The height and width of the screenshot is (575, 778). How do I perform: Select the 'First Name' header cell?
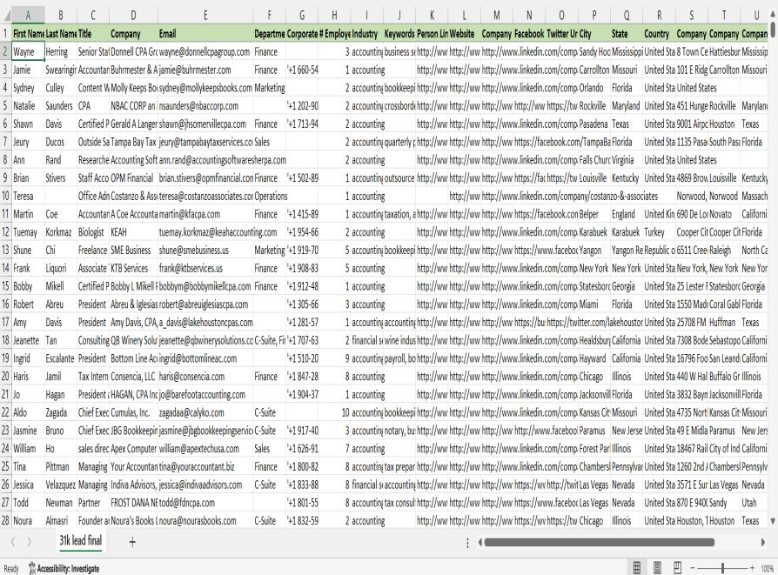pos(28,34)
